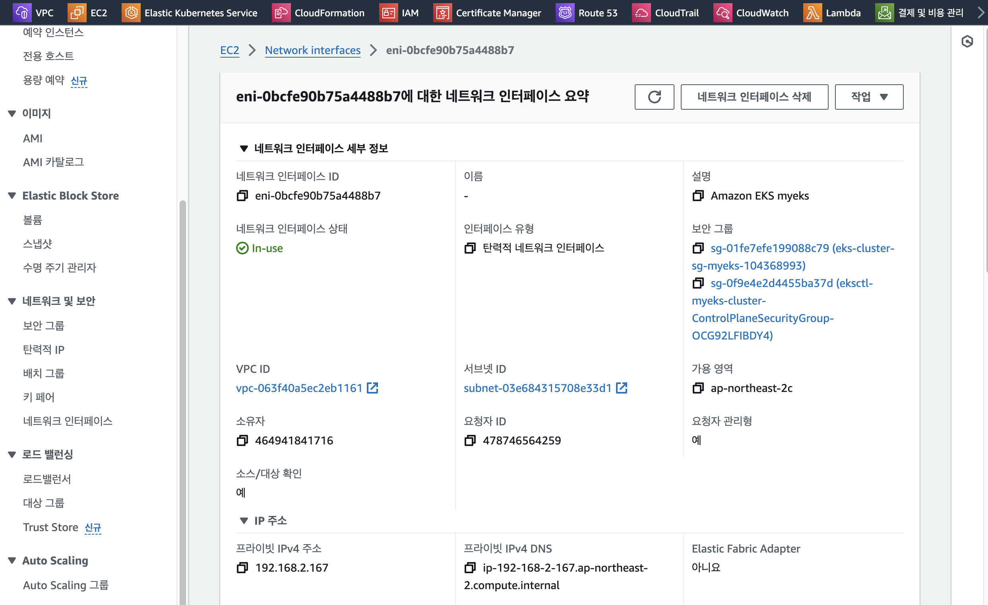
Task: Collapse the Elastic Block Store sidebar group
Action: pos(12,196)
